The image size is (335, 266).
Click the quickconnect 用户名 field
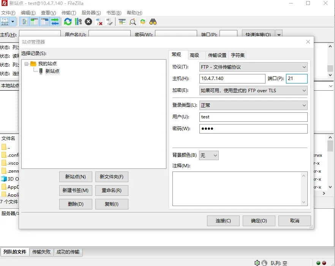(109, 34)
